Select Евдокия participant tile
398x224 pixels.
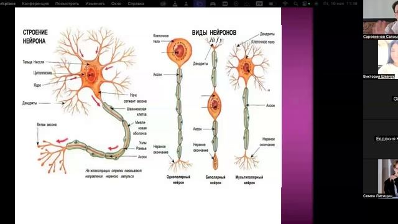pos(381,139)
